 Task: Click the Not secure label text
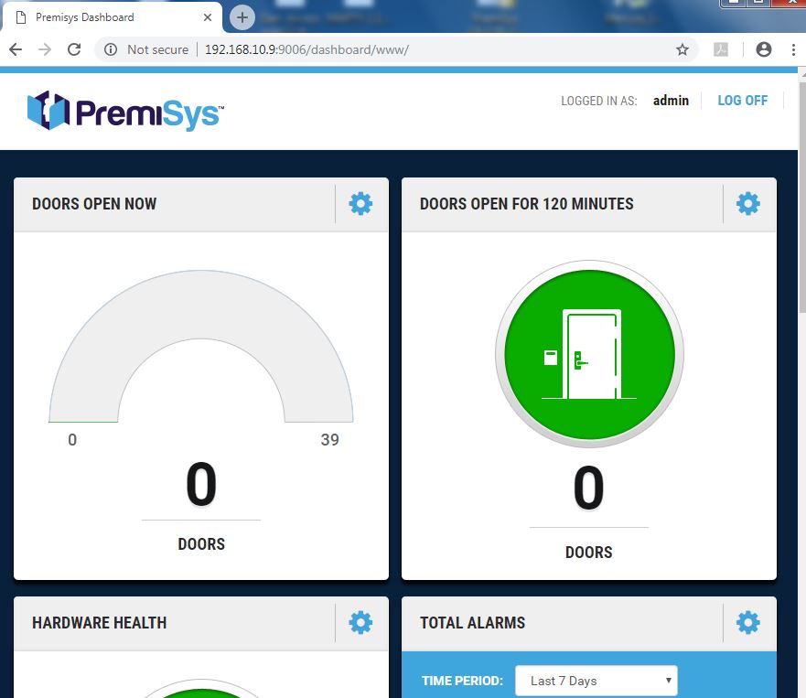click(157, 49)
